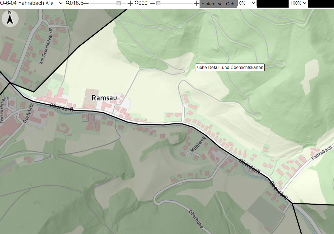
Task: Click the black box after 100% dropdown
Action: click(321, 4)
